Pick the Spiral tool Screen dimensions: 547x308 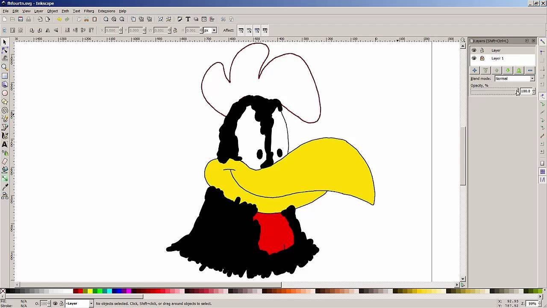[5, 110]
